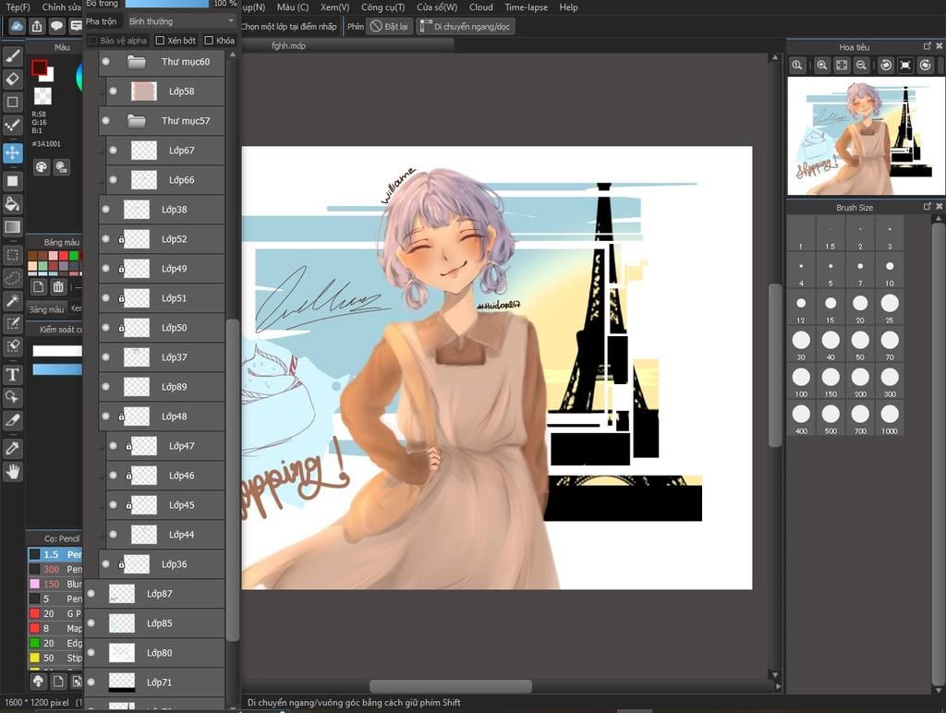The height and width of the screenshot is (713, 946).
Task: Switch to the fghh.mdp document tab
Action: (x=289, y=46)
